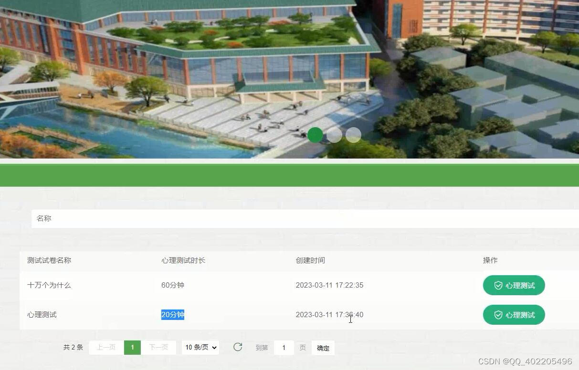Select the first carousel indicator dot
This screenshot has height=370, width=579.
point(315,135)
